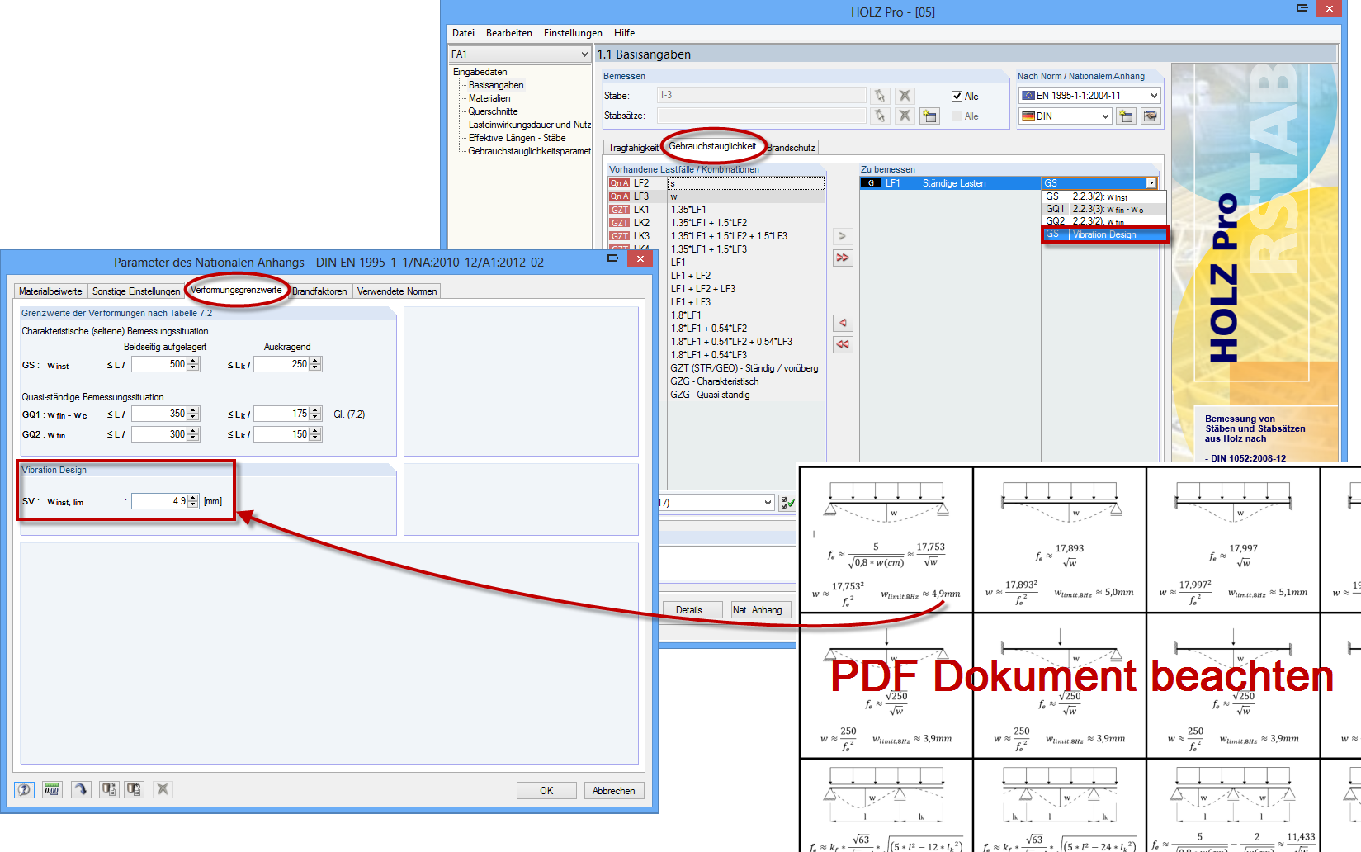1361x852 pixels.
Task: Click the GS w inst Beidseitig aufgelagert 500 field
Action: click(159, 364)
